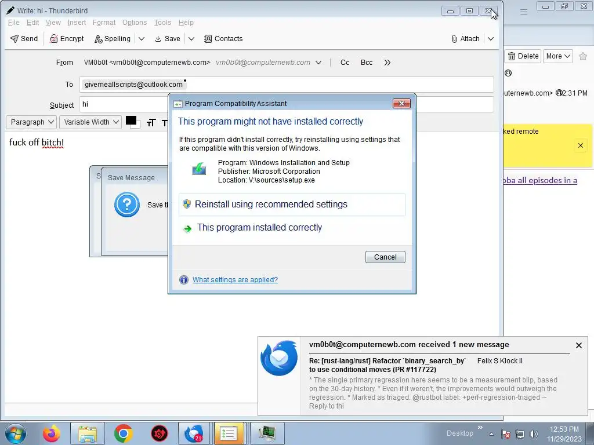This screenshot has height=445, width=594.
Task: Add a Cc field
Action: pyautogui.click(x=345, y=63)
